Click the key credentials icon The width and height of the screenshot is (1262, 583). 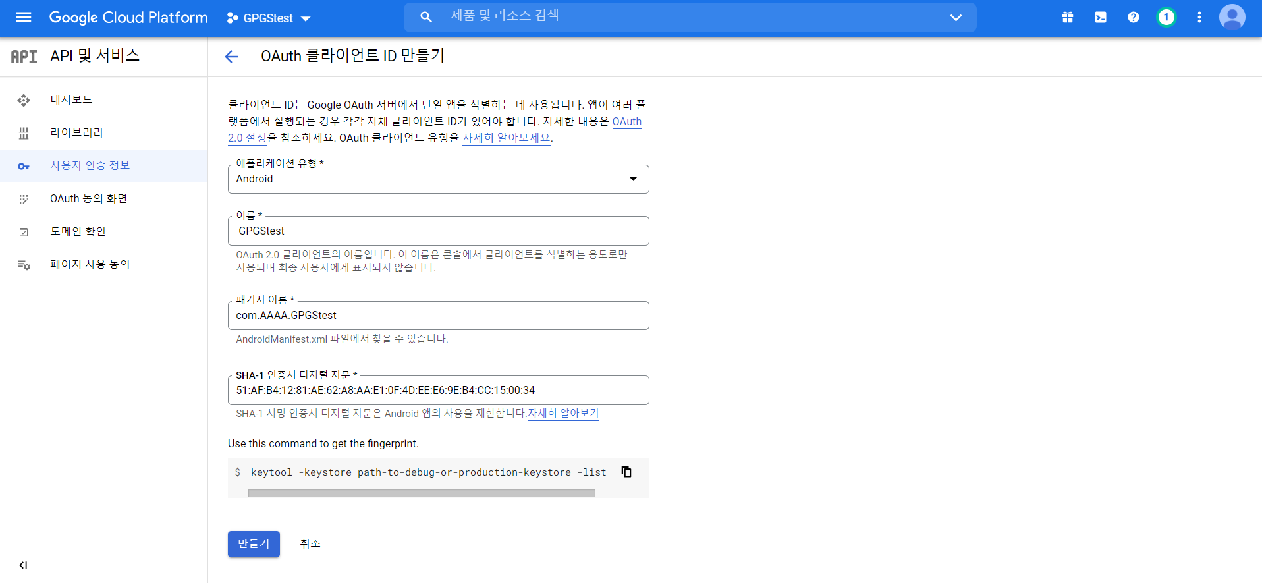point(24,166)
